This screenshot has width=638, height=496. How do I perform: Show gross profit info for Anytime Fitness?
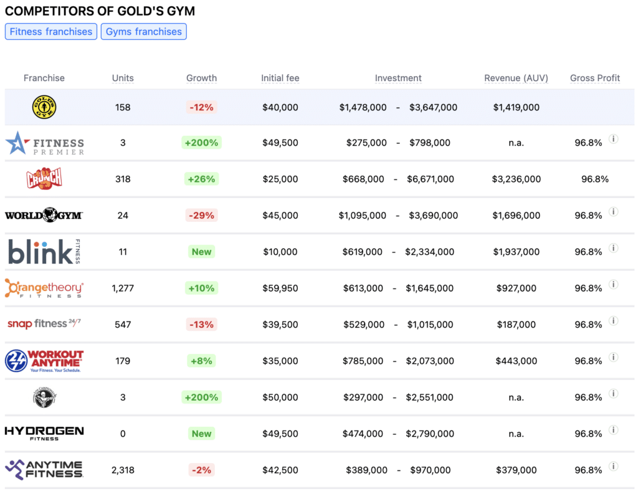pyautogui.click(x=614, y=466)
